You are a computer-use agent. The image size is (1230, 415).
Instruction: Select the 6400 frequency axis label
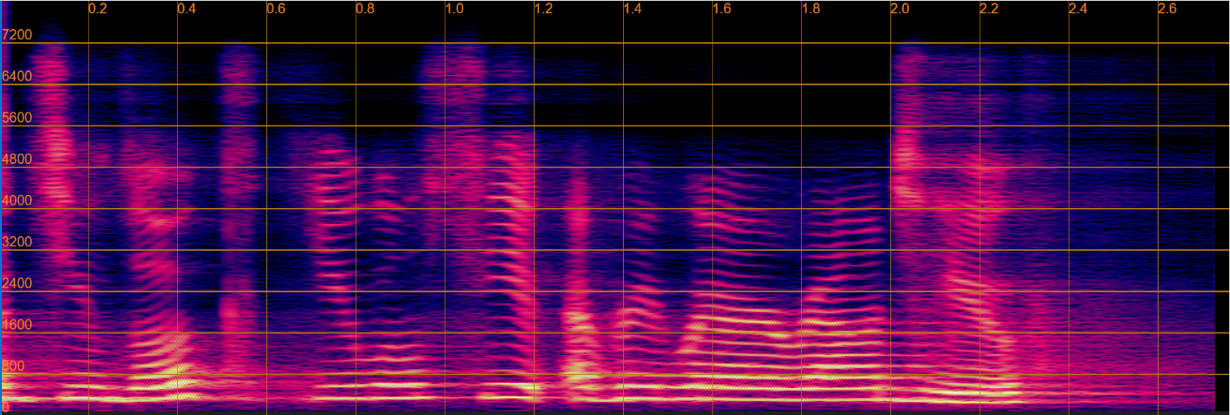point(17,77)
